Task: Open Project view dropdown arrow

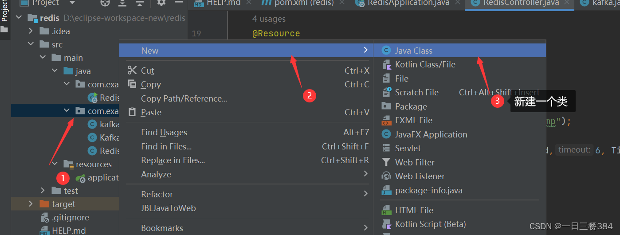Action: (x=72, y=3)
